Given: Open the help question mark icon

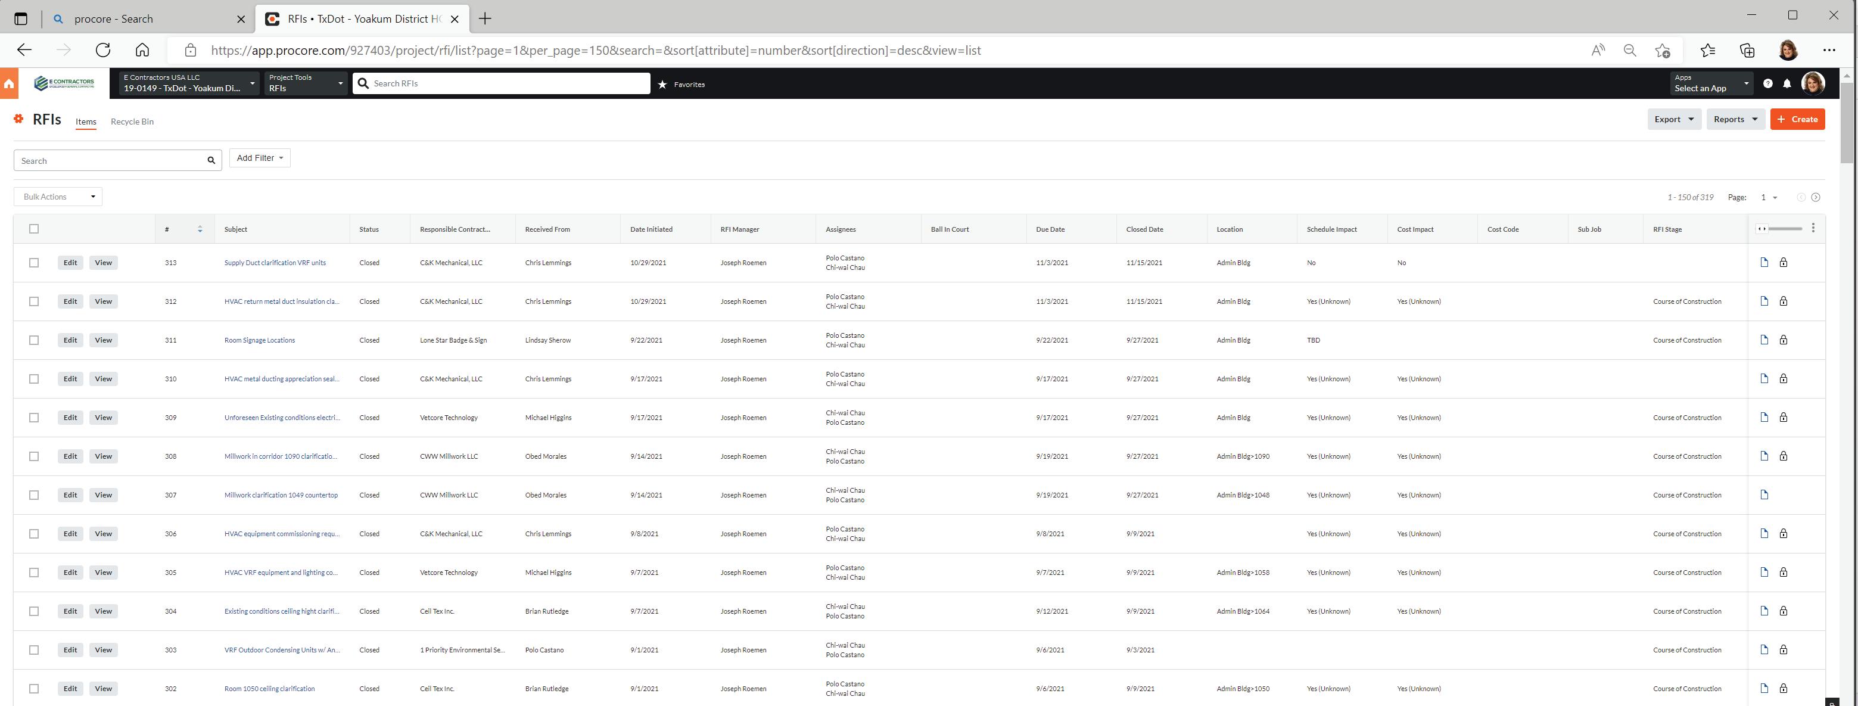Looking at the screenshot, I should [1767, 83].
